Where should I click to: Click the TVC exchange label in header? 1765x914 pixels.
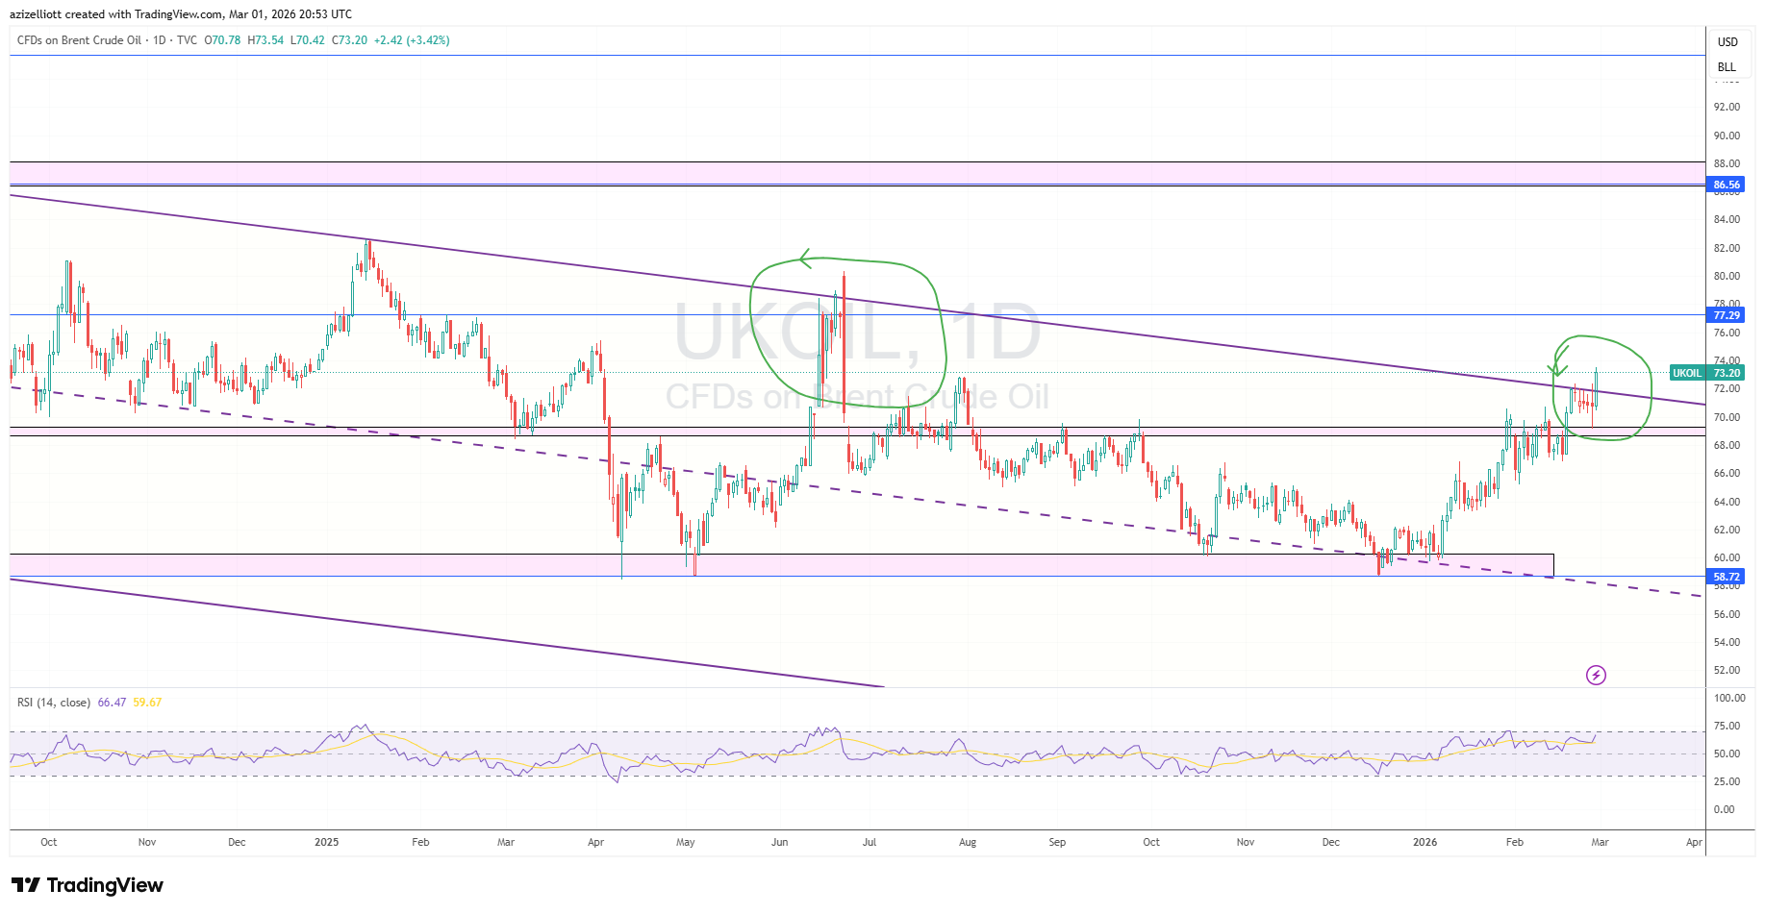click(x=187, y=40)
